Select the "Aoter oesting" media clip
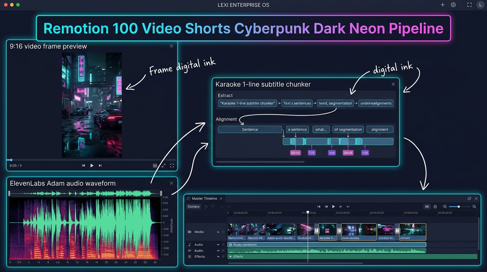This screenshot has width=487, height=272. click(x=359, y=232)
